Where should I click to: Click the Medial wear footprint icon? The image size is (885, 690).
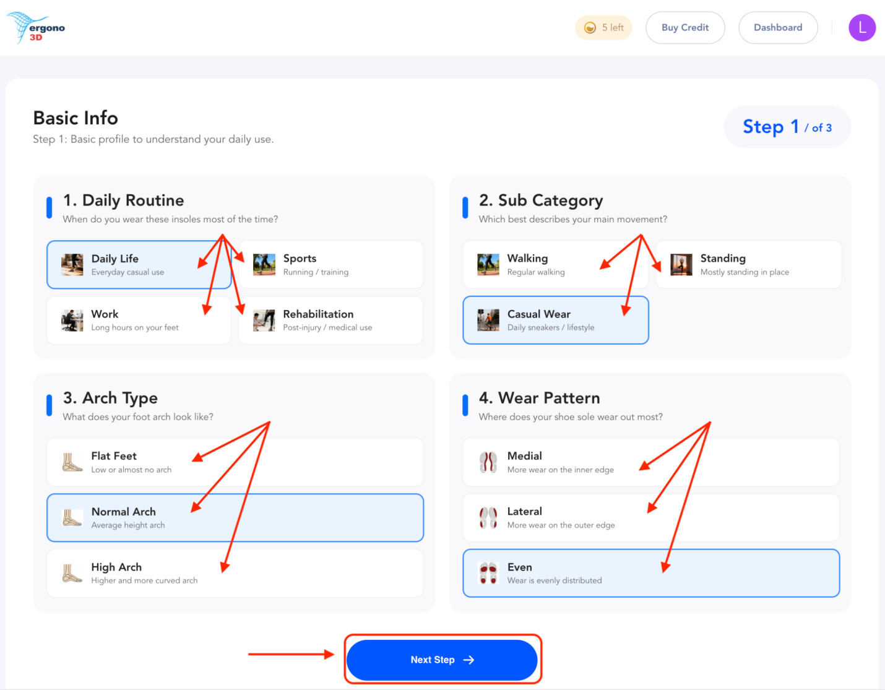488,462
